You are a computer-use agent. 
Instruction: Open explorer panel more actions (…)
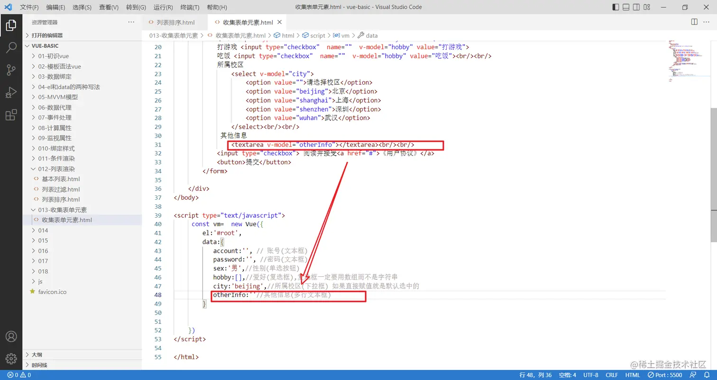(x=131, y=22)
